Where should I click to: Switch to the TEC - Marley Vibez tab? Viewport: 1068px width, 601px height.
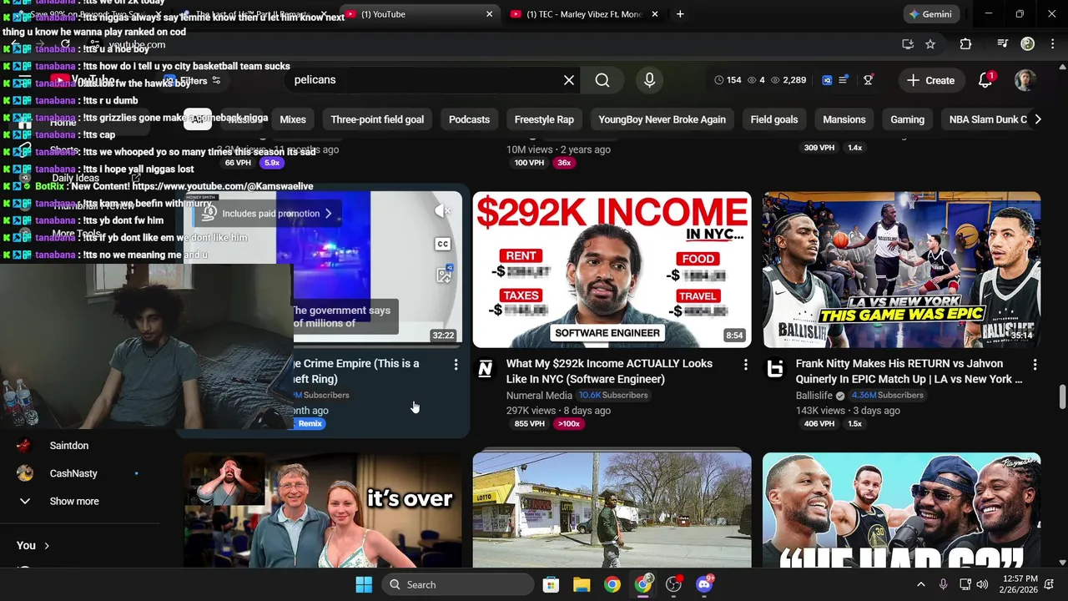point(584,14)
